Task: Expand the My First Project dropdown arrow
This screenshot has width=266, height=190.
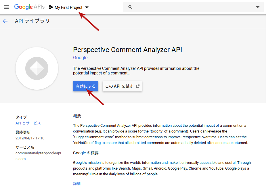Action: tap(87, 7)
